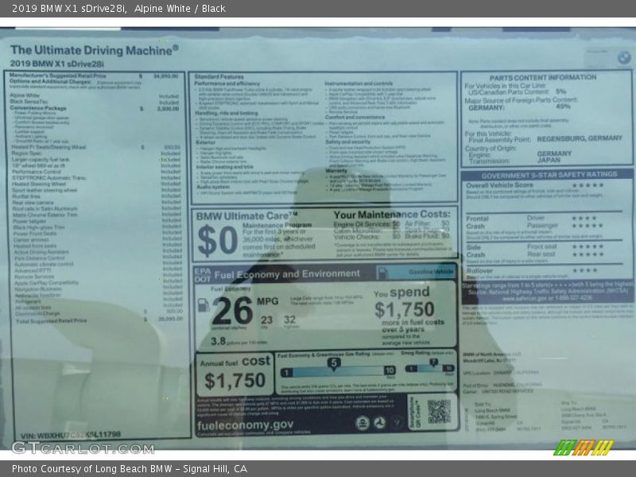Click 'Total Suggested Retail Price' line

pyautogui.click(x=99, y=320)
